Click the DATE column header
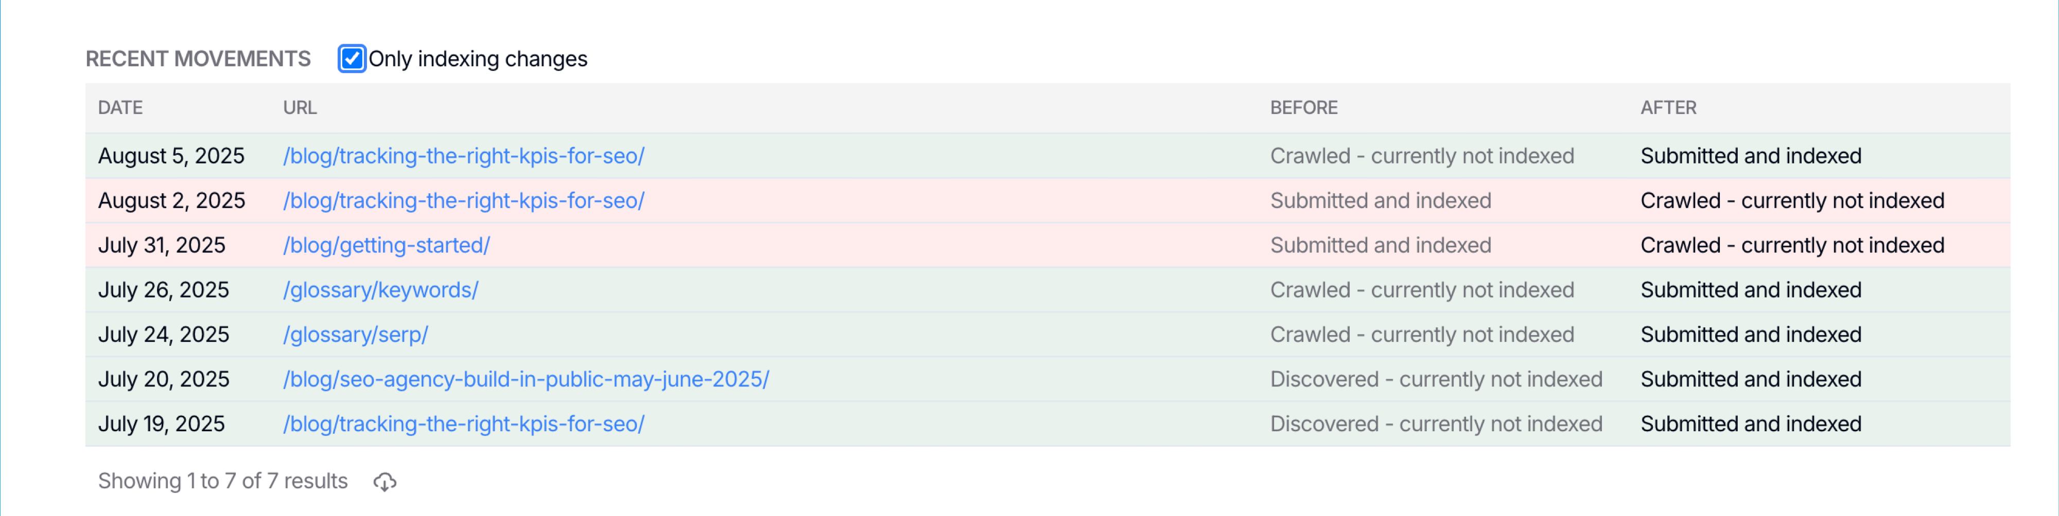The width and height of the screenshot is (2059, 516). pos(120,107)
